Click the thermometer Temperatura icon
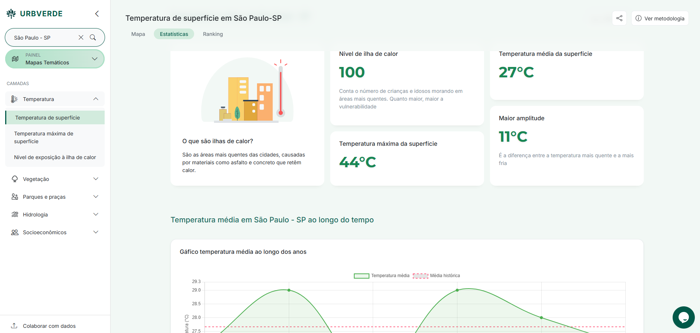Image resolution: width=700 pixels, height=333 pixels. 14,99
